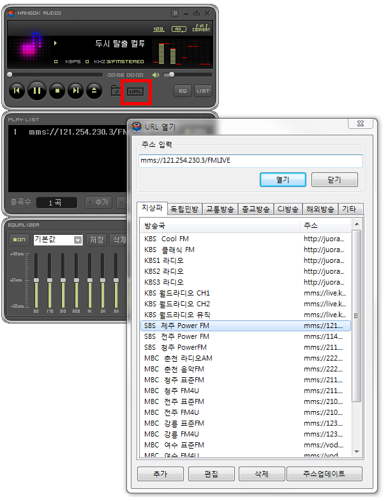
Task: Select KBS 클래식 FM station
Action: (x=246, y=250)
